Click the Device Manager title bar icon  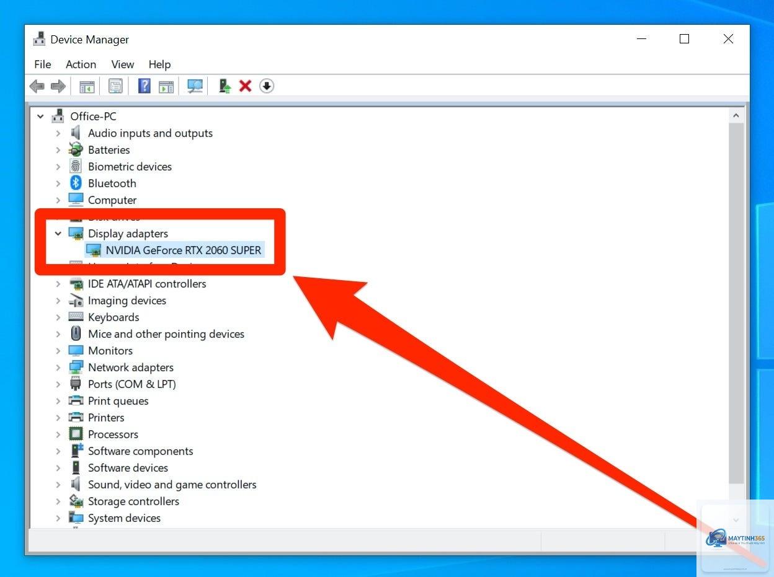click(39, 38)
